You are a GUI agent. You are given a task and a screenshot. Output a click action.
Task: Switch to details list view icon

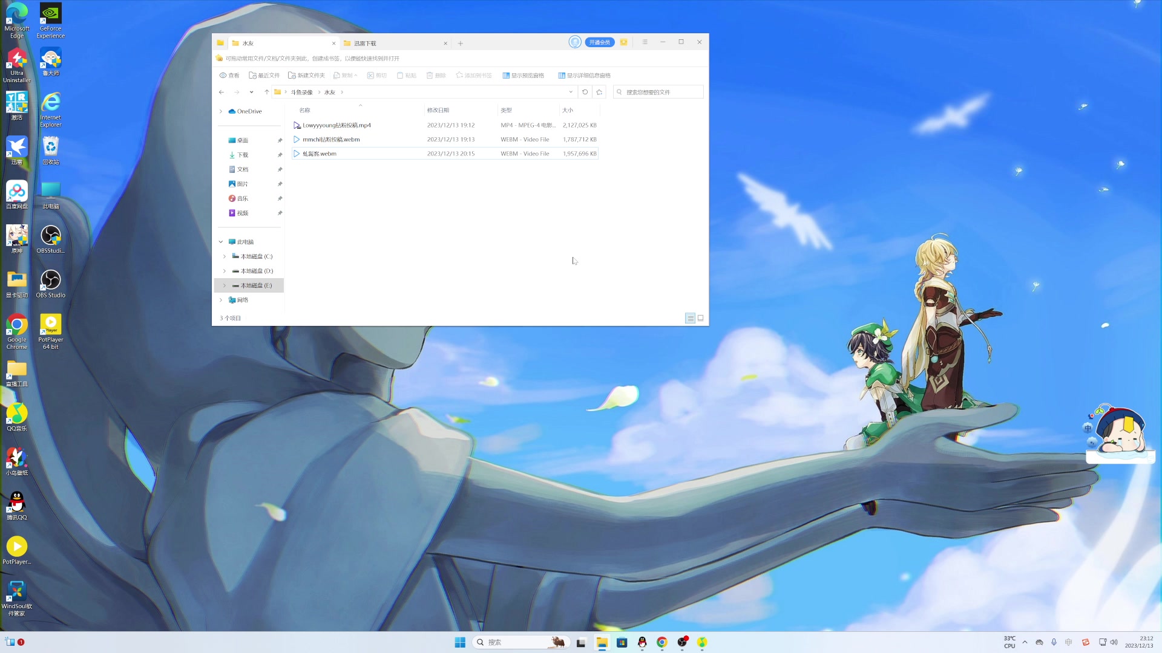coord(690,318)
